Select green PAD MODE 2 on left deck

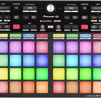[x=15, y=35]
